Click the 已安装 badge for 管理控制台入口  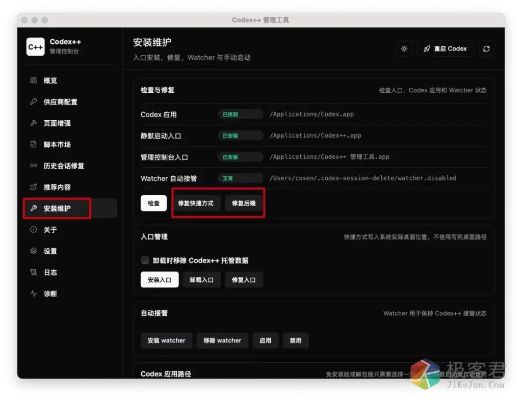pos(240,157)
